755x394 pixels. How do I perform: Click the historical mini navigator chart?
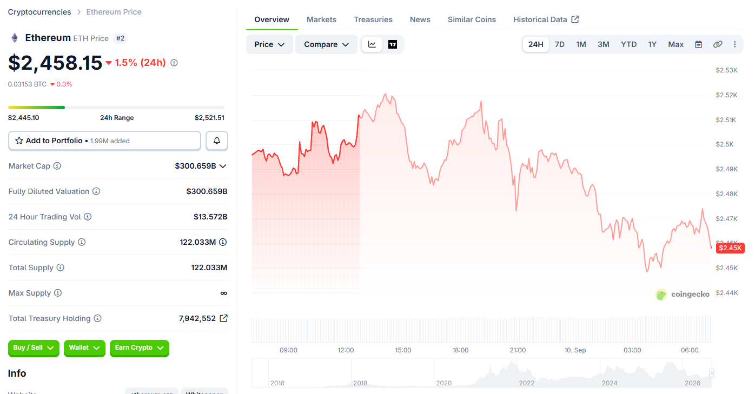pyautogui.click(x=481, y=373)
